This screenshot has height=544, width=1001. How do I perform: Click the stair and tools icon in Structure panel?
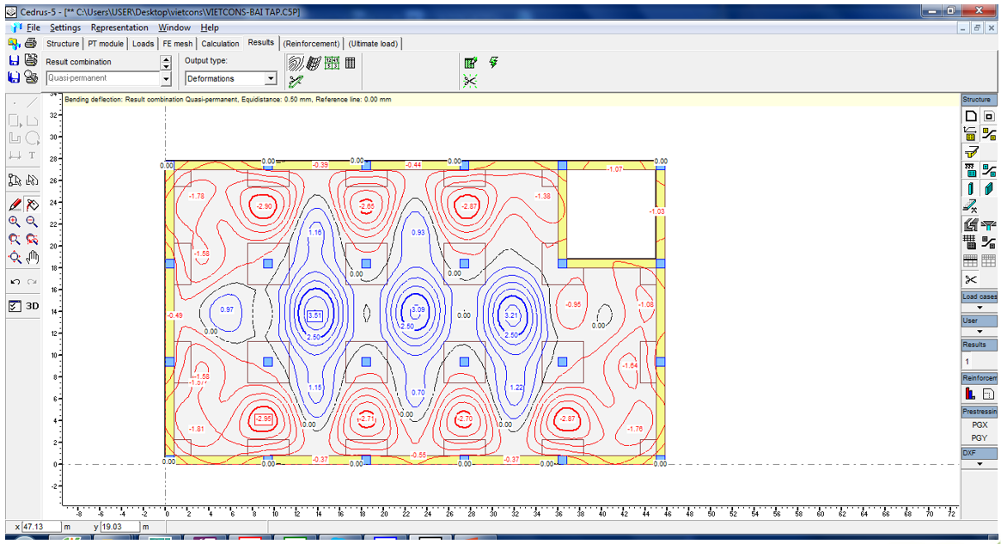pyautogui.click(x=970, y=206)
